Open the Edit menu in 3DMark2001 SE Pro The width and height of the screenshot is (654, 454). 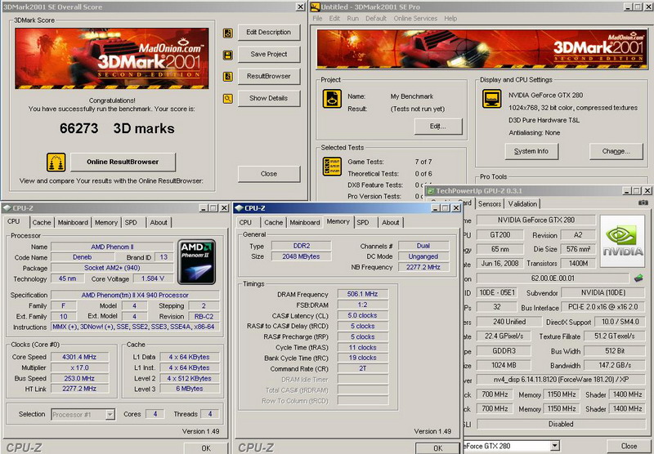(x=334, y=18)
